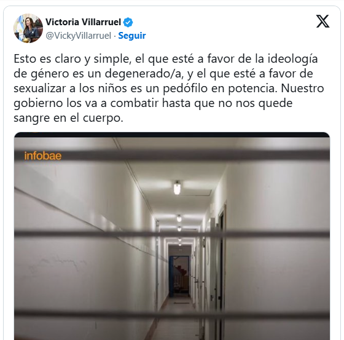344x340 pixels.
Task: Click the word "degenerado/a" in the tweet
Action: coord(144,74)
